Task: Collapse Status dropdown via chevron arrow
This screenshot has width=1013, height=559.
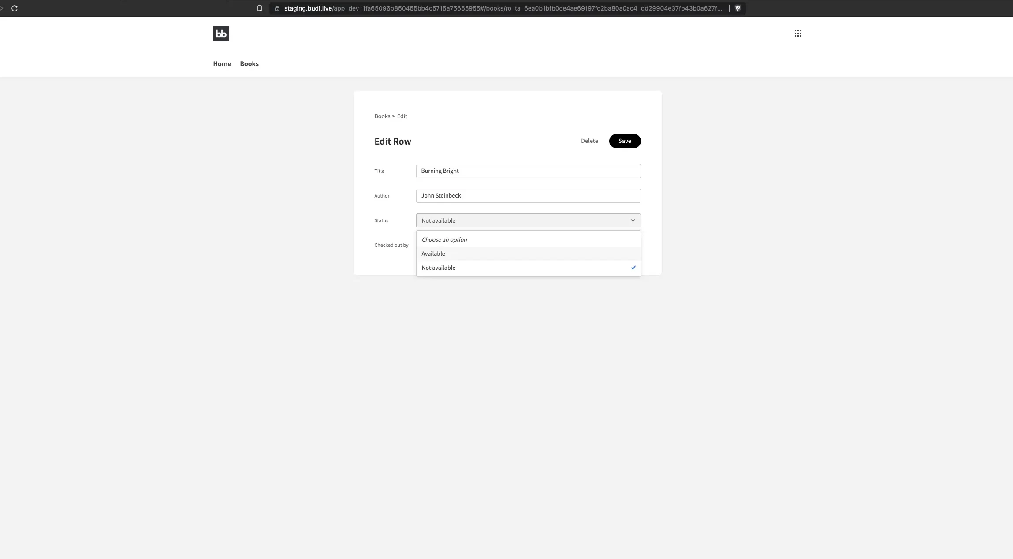Action: pyautogui.click(x=633, y=220)
